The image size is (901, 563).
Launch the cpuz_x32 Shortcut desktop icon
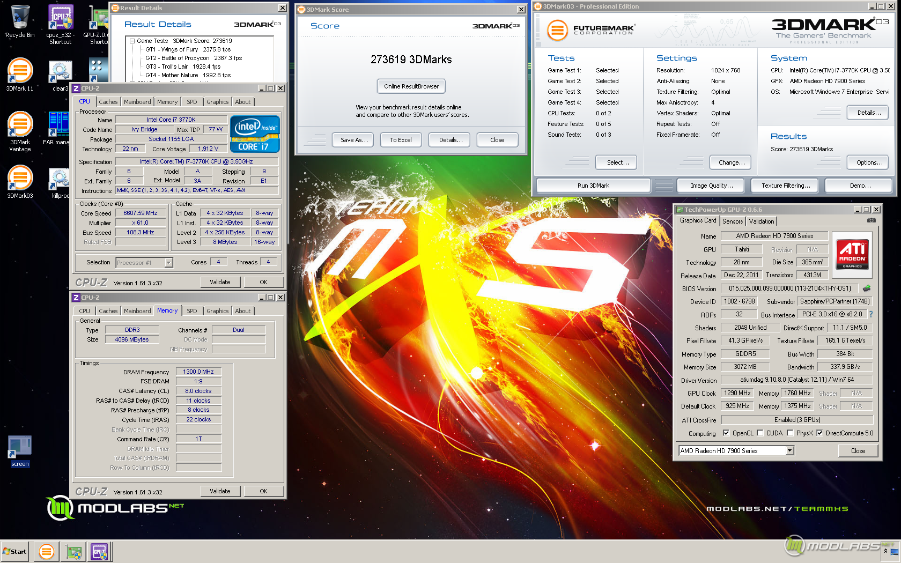[60, 24]
